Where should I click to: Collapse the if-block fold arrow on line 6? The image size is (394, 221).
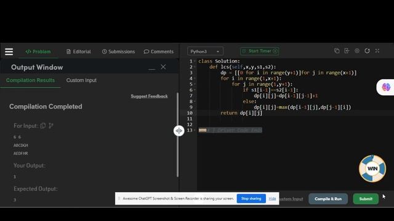pyautogui.click(x=195, y=90)
